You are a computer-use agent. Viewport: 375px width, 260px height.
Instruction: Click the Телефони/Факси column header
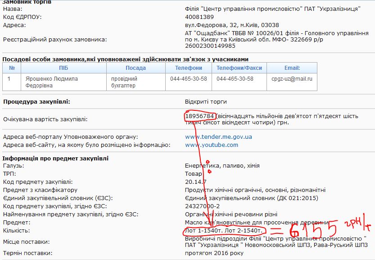pos(239,68)
